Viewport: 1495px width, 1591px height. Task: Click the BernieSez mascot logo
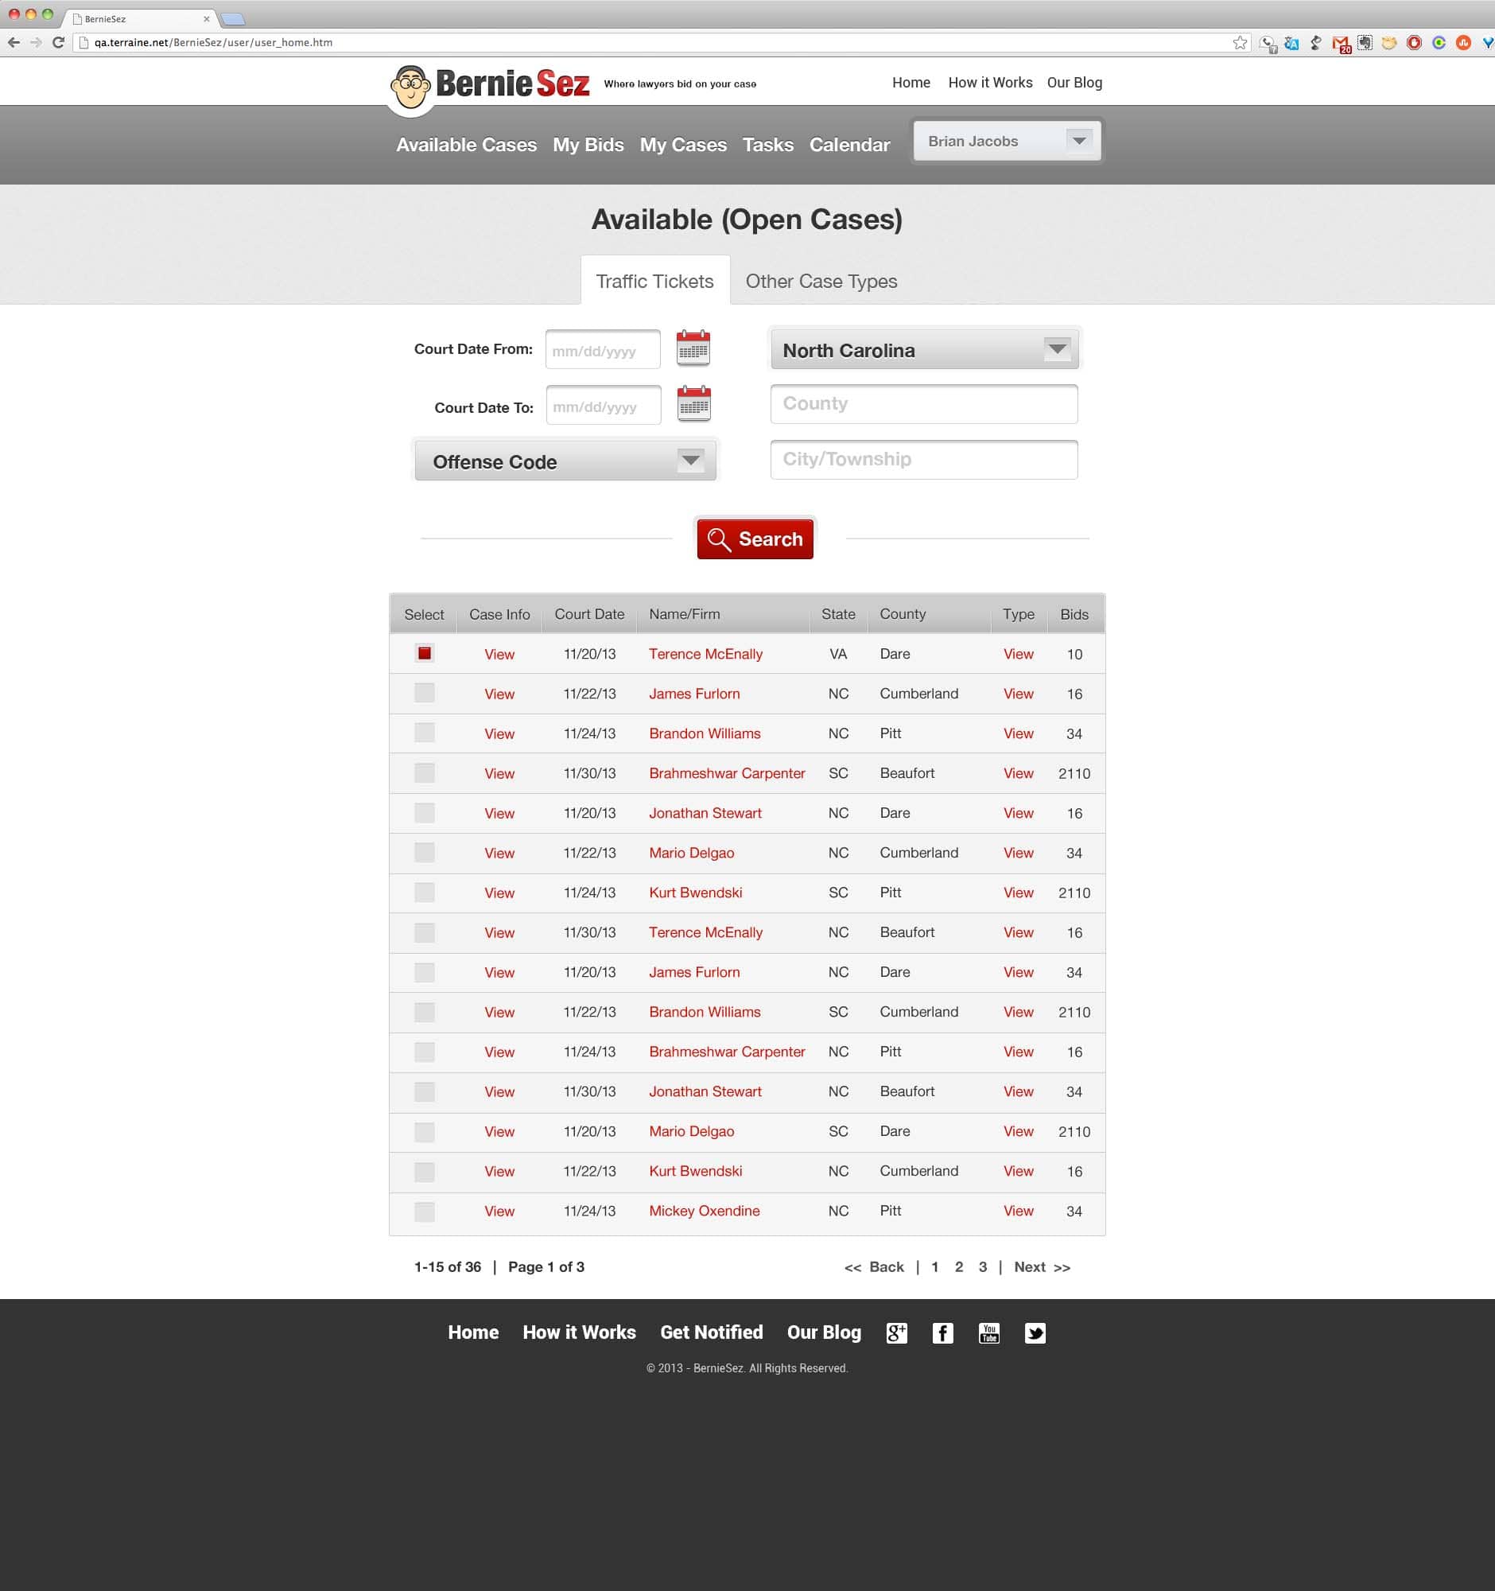[x=410, y=88]
